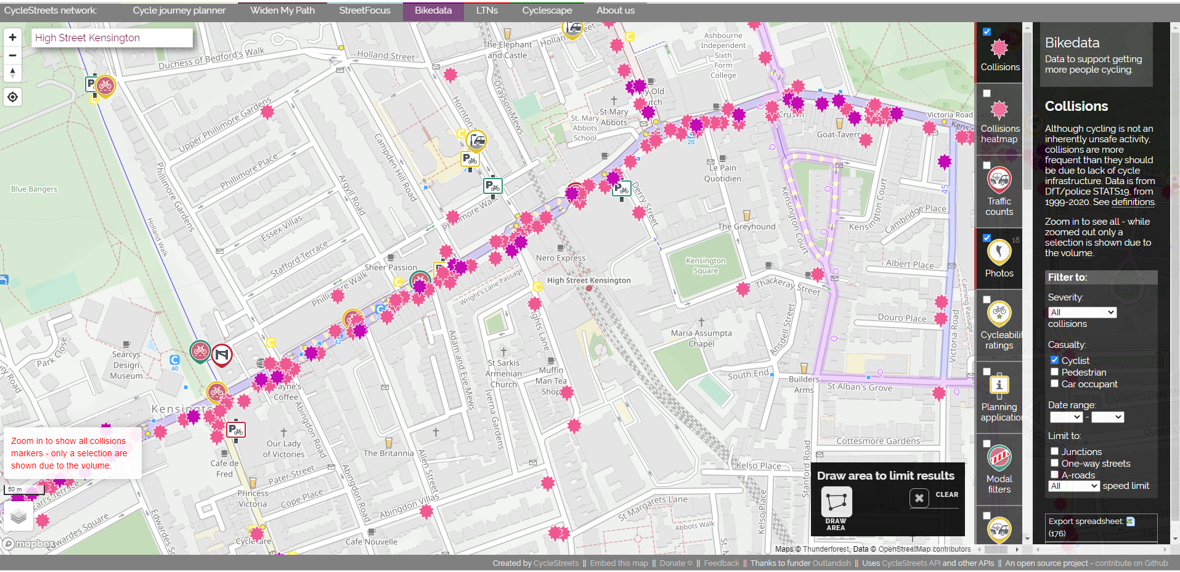This screenshot has width=1180, height=572.
Task: Open Widen My Path tab
Action: point(282,10)
